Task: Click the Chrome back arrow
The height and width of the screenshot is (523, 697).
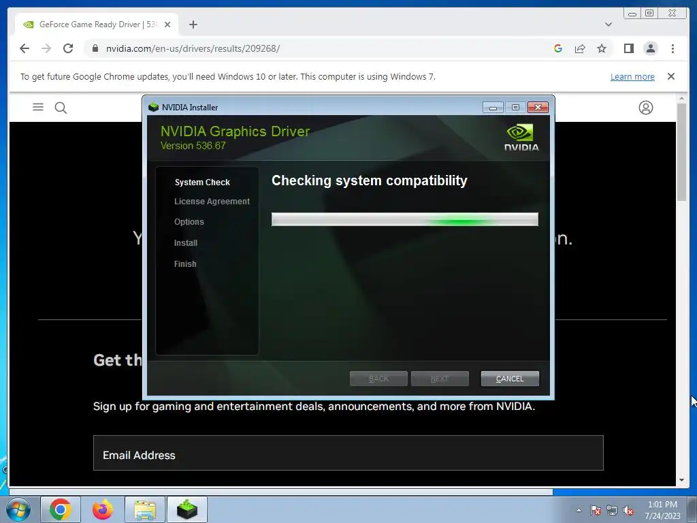Action: [25, 48]
